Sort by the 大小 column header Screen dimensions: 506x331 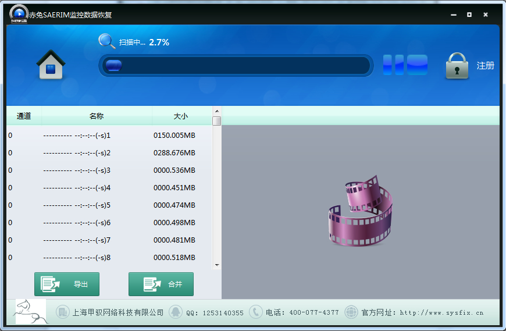click(181, 116)
